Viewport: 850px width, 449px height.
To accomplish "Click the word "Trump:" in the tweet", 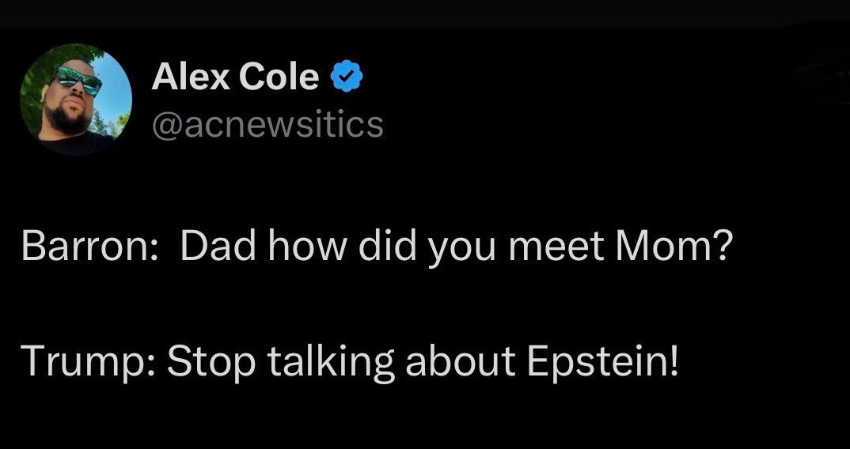I will tap(90, 362).
